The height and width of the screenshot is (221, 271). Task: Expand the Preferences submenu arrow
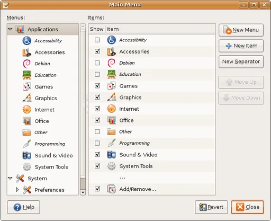pyautogui.click(x=17, y=190)
